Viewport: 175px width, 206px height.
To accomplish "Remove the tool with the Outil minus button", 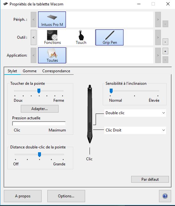I will [165, 42].
